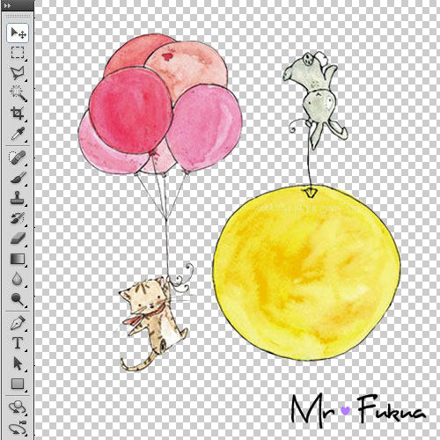The width and height of the screenshot is (440, 440).
Task: Choose the Polygonal Lasso tool
Action: point(18,73)
